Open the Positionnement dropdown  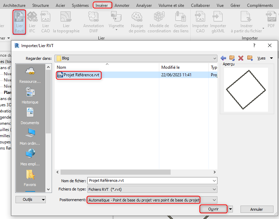(x=215, y=200)
